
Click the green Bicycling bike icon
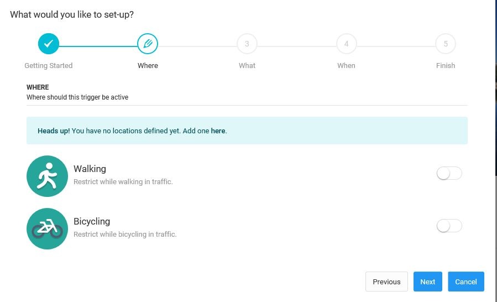click(47, 228)
